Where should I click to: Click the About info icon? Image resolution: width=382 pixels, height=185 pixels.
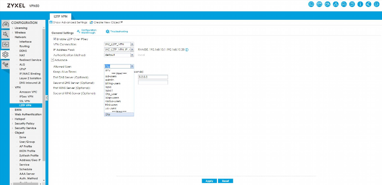click(360, 5)
